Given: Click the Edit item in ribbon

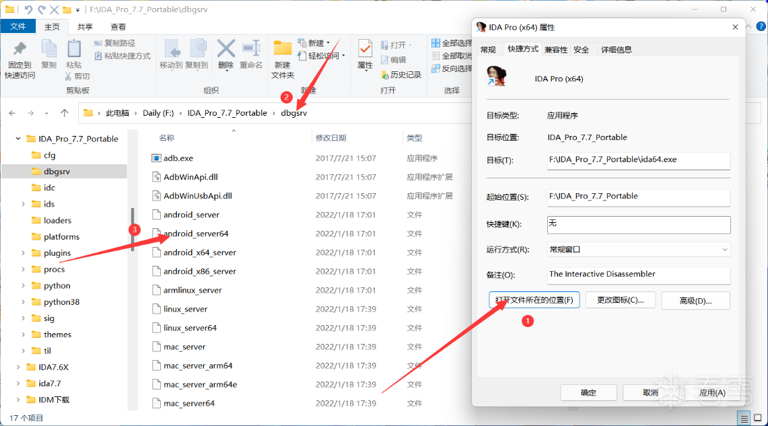Looking at the screenshot, I should click(x=393, y=60).
